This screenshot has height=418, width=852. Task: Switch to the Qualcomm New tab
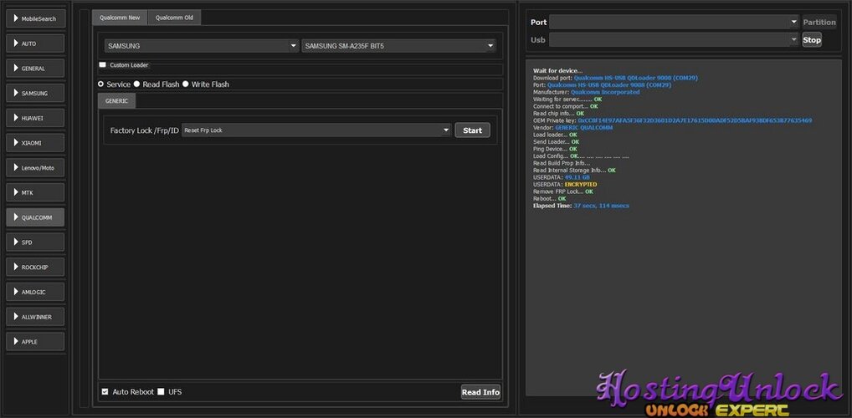120,18
